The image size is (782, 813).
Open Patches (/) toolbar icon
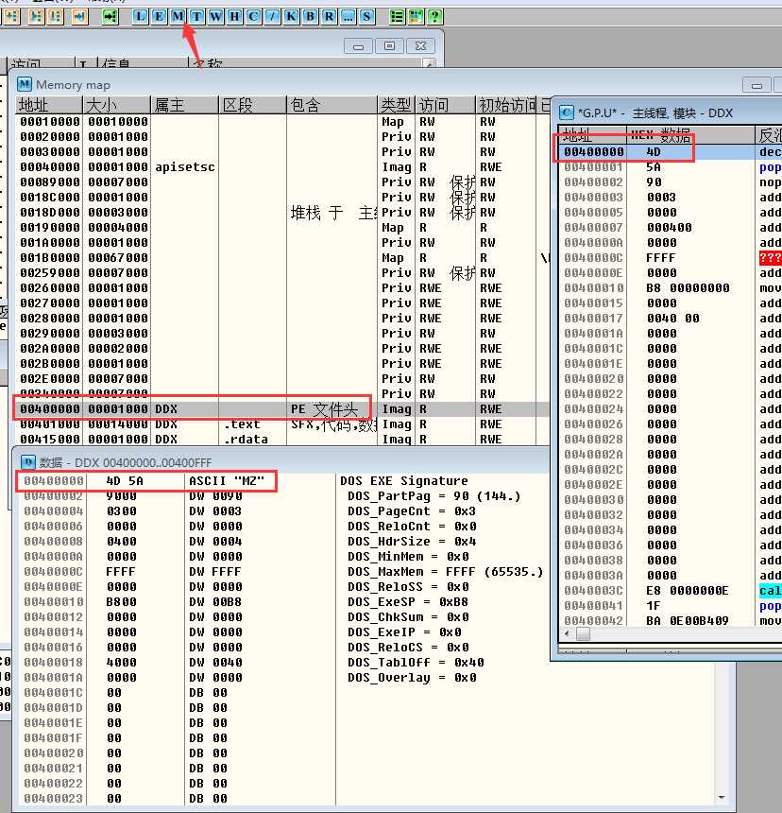[272, 17]
